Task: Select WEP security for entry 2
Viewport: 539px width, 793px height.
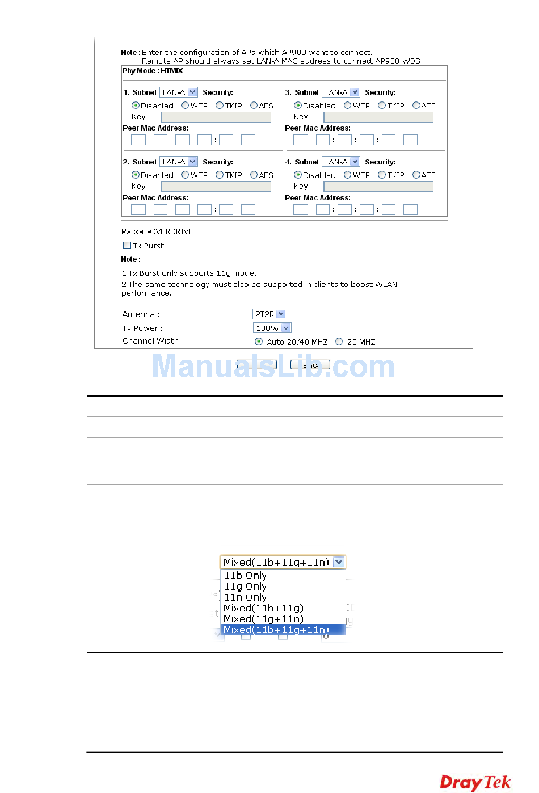Action: coord(185,175)
